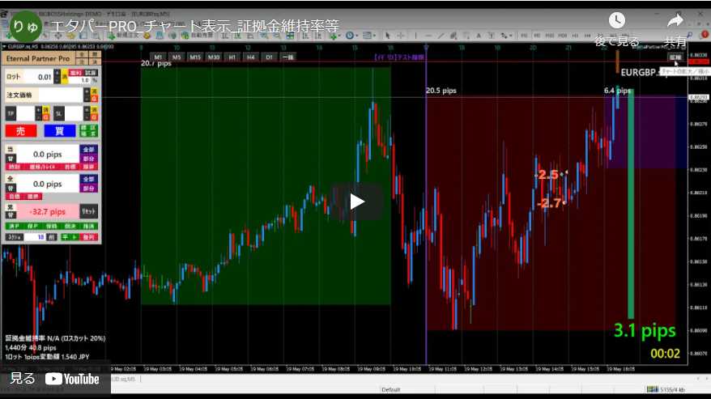The width and height of the screenshot is (711, 399).
Task: Select the horizontal line drawing tool
Action: coord(428,36)
